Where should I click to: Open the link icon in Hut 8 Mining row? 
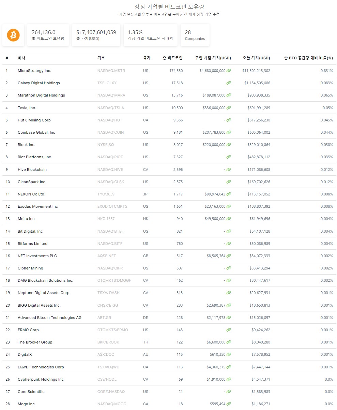point(229,120)
